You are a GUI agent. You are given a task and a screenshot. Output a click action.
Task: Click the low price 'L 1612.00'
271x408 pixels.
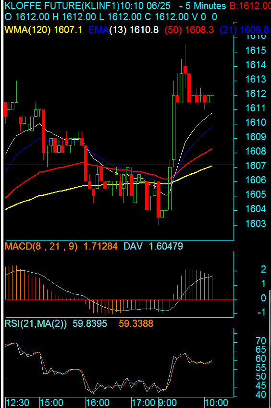(120, 17)
